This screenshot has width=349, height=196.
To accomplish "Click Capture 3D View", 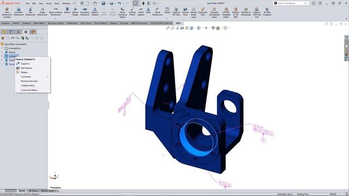I will (176, 11).
